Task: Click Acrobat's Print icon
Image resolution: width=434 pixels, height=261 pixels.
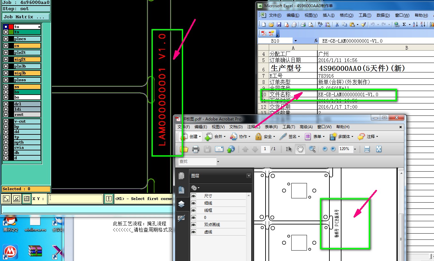Action: [x=195, y=149]
